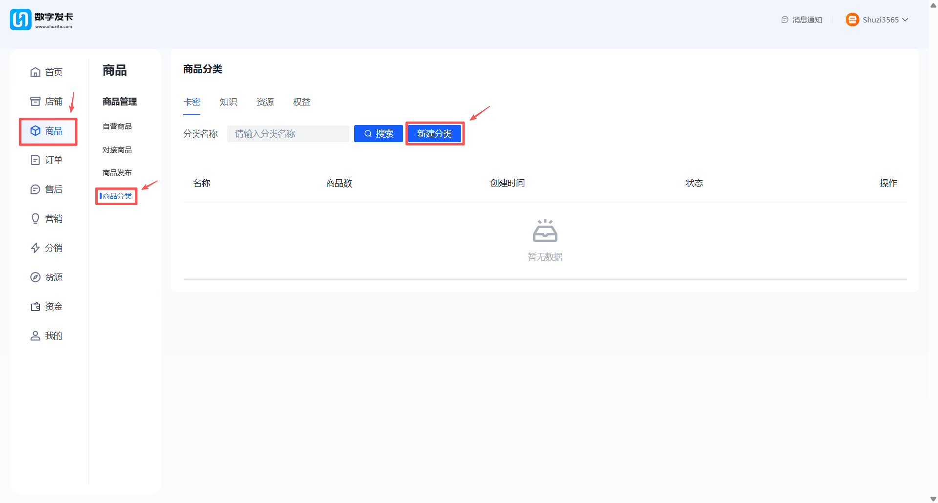Click the 商品管理 section heading
The image size is (938, 503).
[120, 102]
